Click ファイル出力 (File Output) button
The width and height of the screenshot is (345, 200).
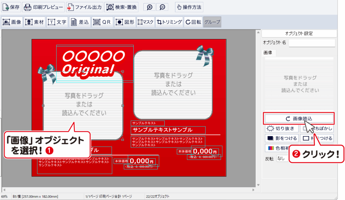(84, 7)
